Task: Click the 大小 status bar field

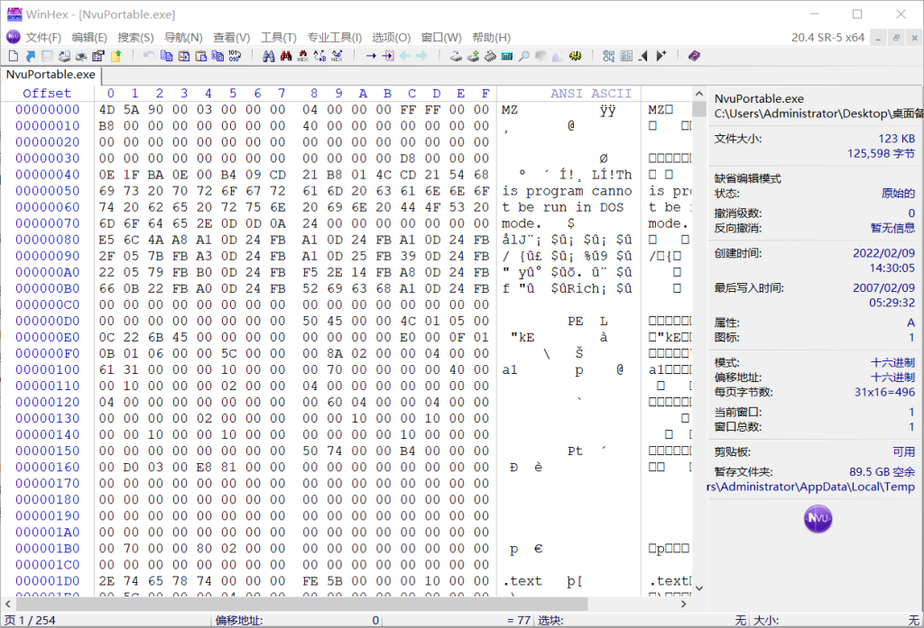Action: point(836,621)
